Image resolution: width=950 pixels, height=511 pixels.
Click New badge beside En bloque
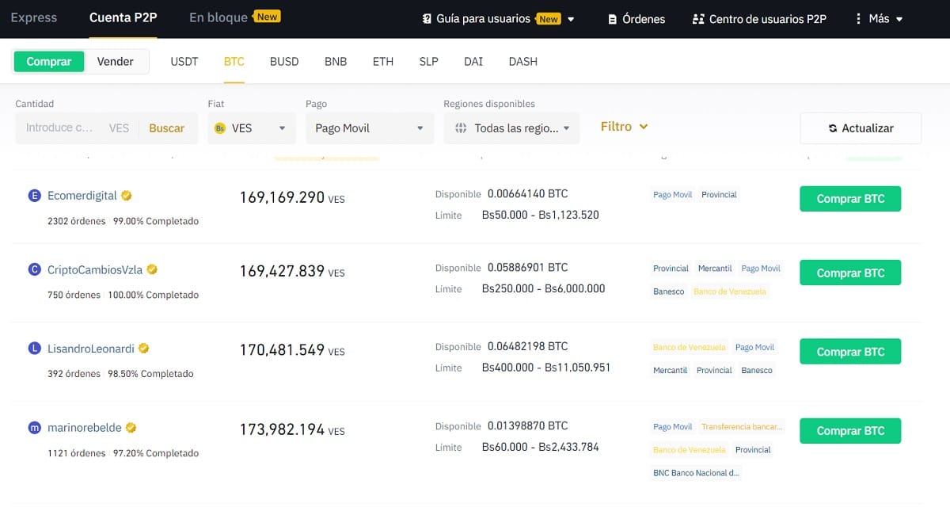pyautogui.click(x=268, y=17)
